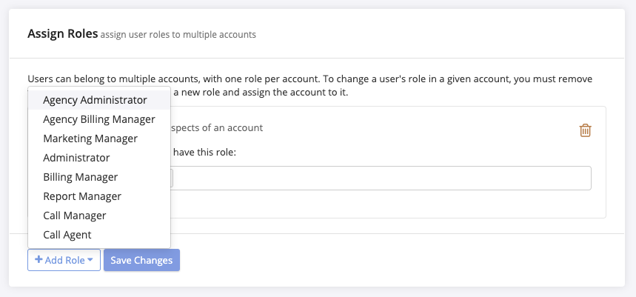
Task: Click the plus icon on Add Role
Action: 39,260
